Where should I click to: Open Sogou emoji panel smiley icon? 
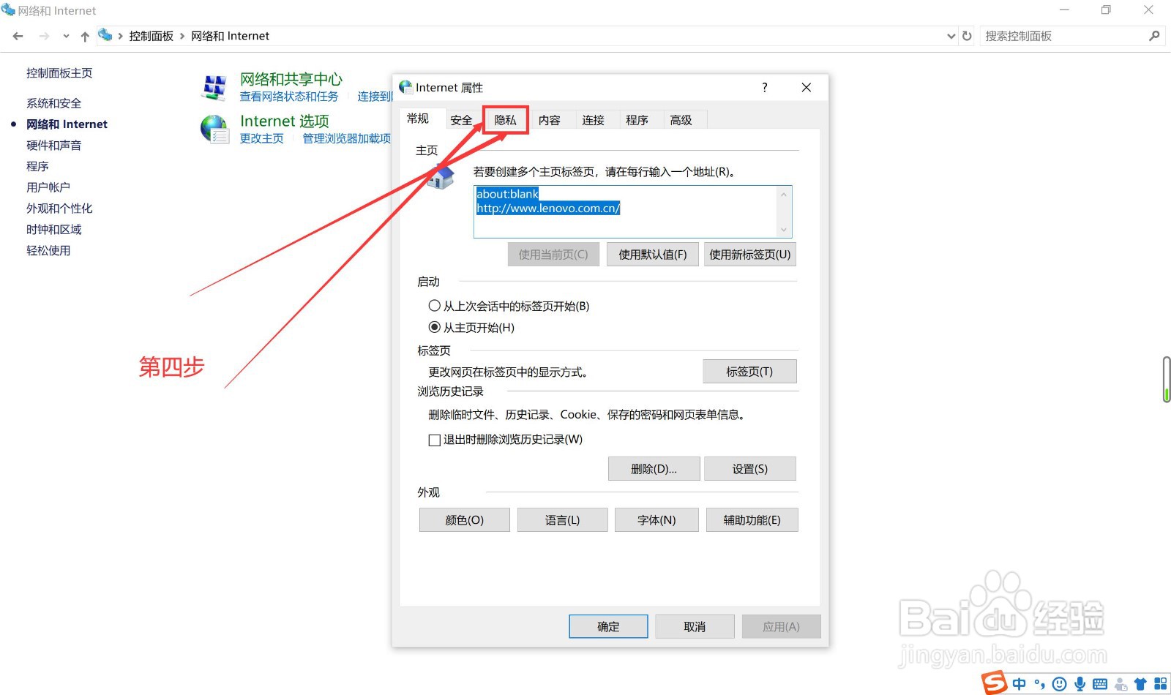point(1059,683)
